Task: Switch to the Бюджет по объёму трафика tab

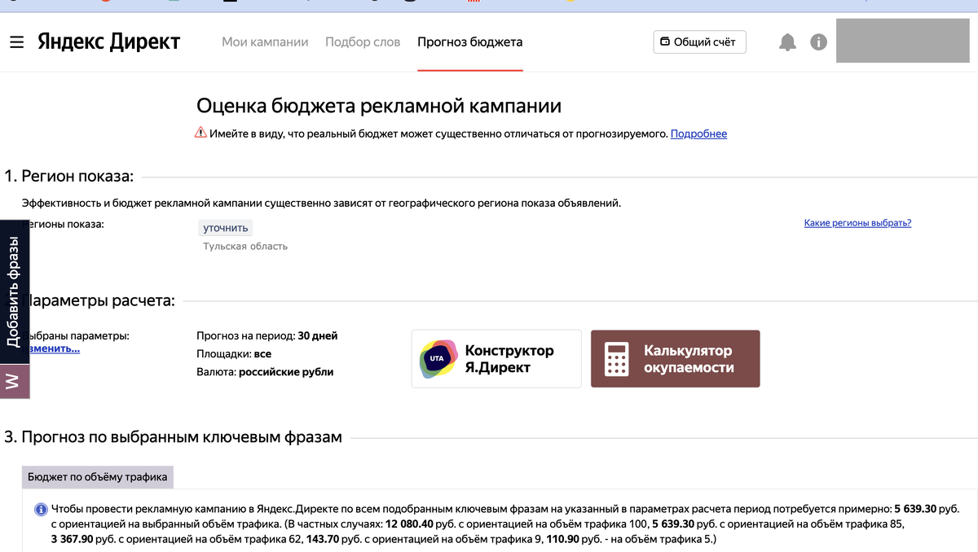Action: tap(98, 478)
